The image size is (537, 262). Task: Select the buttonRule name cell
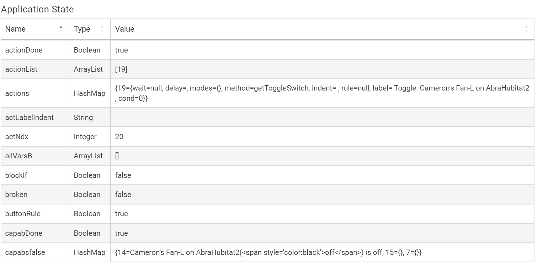22,214
